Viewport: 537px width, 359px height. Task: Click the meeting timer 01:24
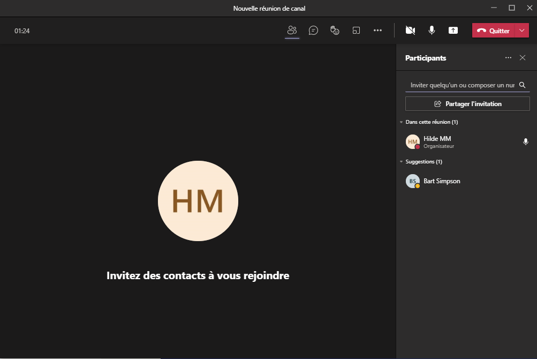pyautogui.click(x=22, y=31)
